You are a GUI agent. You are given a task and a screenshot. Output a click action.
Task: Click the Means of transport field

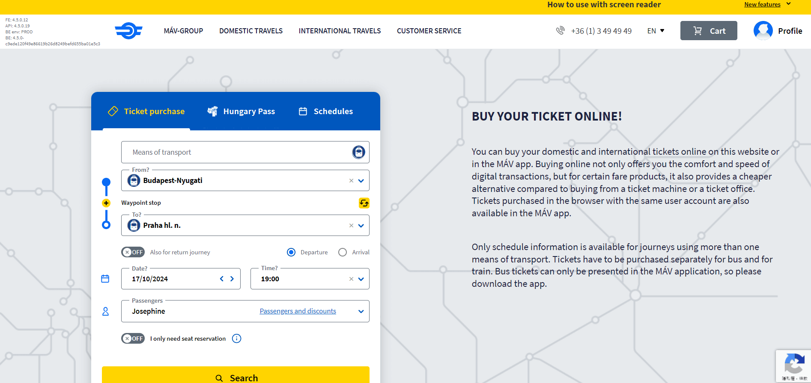[x=245, y=152]
